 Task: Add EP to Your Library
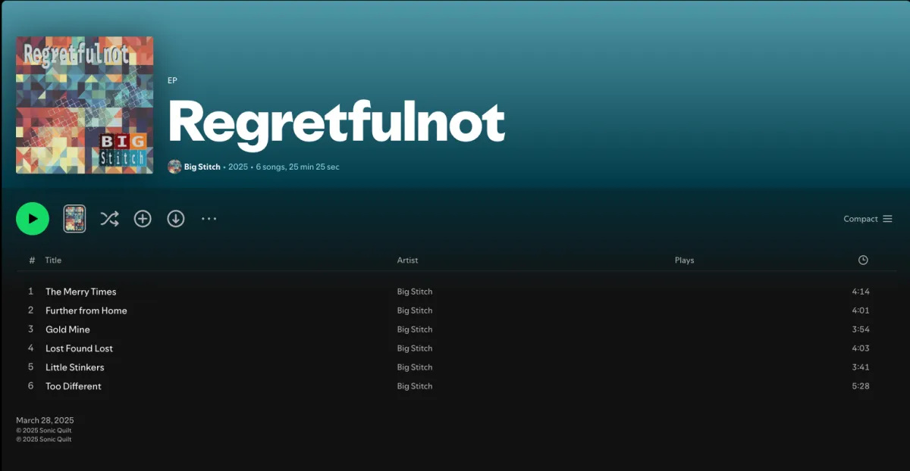pos(143,219)
